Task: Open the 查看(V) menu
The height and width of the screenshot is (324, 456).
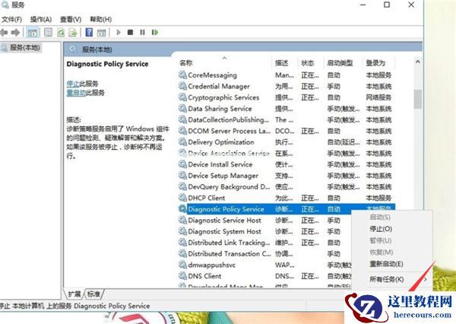Action: pyautogui.click(x=71, y=20)
